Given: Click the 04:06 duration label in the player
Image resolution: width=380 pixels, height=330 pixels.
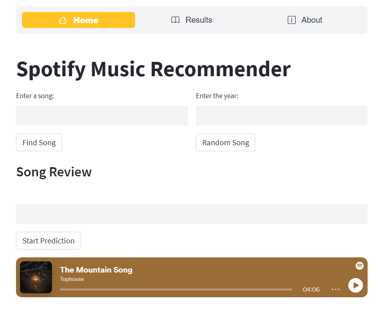Looking at the screenshot, I should coord(311,289).
